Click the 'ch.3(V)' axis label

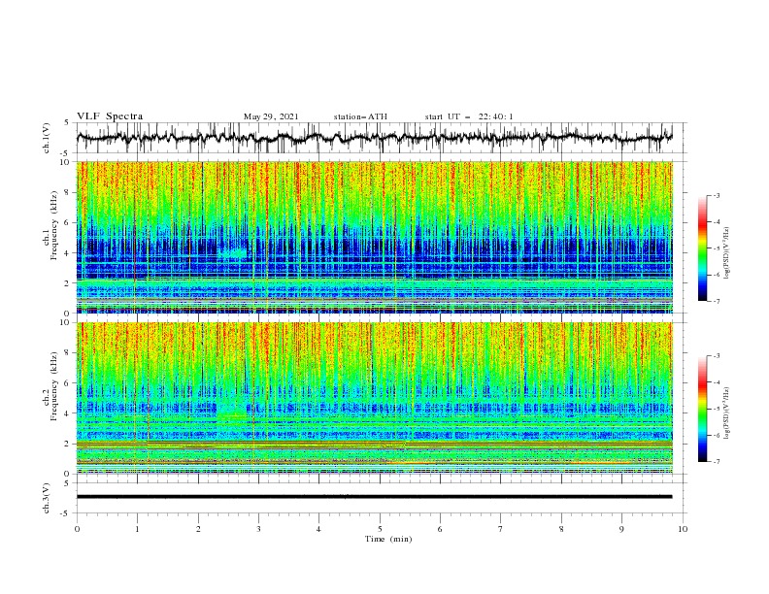(x=47, y=498)
